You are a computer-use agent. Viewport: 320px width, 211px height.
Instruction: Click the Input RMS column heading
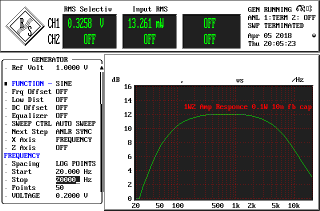coord(150,9)
